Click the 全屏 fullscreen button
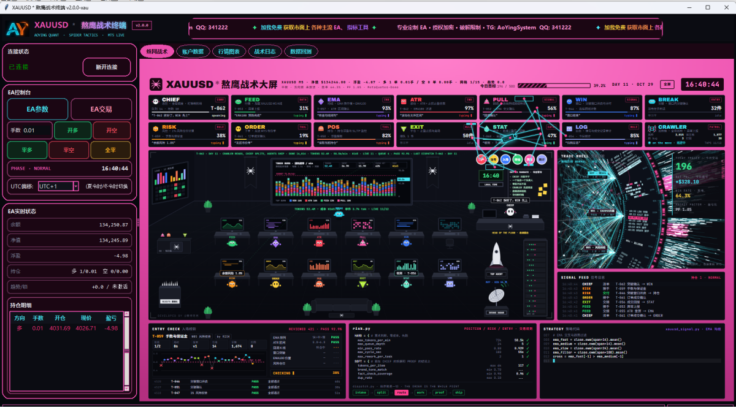Screen dimensions: 736x407 click(668, 84)
